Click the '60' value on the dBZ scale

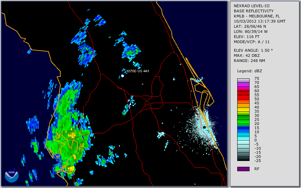(257, 91)
